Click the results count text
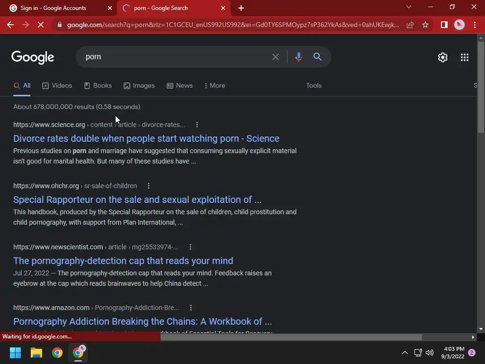485x364 pixels. (x=77, y=107)
